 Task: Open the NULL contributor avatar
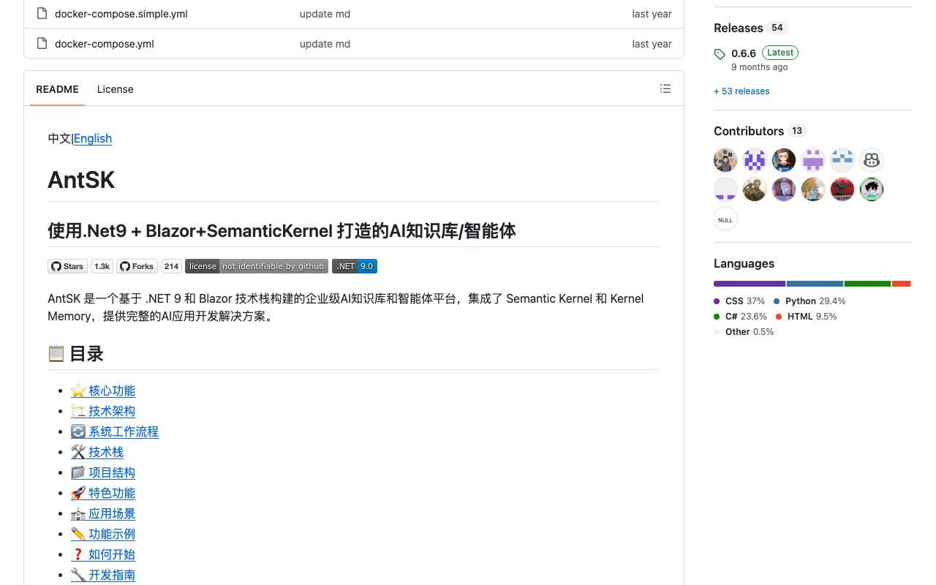coord(725,219)
